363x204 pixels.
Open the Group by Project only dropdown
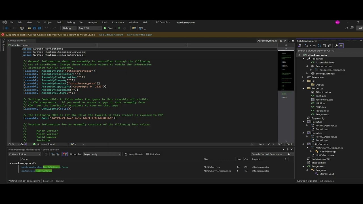coord(102,154)
